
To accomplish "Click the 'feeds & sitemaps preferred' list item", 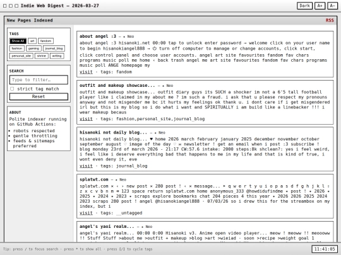I will tap(33, 144).
